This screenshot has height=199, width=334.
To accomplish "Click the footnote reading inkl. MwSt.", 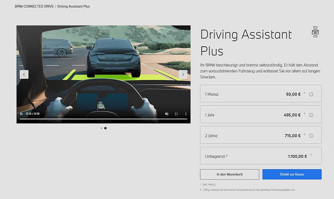I will (209, 184).
